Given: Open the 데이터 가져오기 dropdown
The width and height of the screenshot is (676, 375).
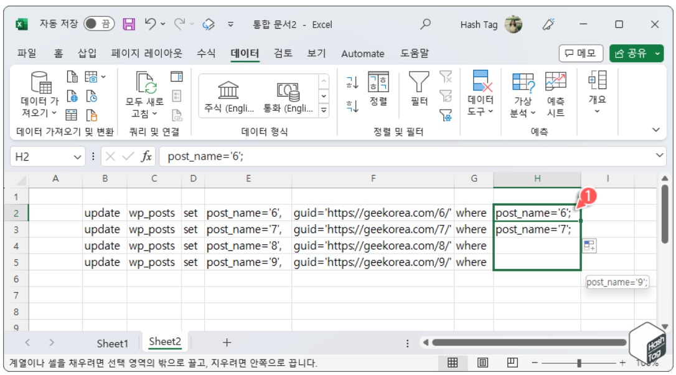Looking at the screenshot, I should tap(40, 93).
